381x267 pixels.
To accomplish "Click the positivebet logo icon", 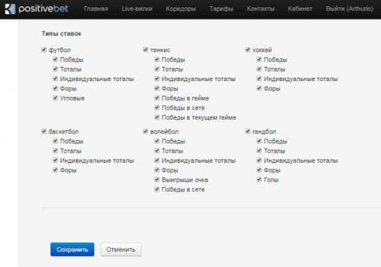I will click(x=8, y=9).
